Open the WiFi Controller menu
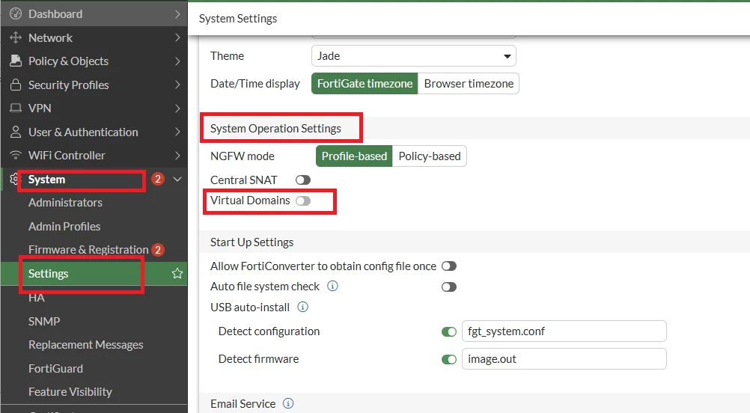This screenshot has height=413, width=750. 94,156
